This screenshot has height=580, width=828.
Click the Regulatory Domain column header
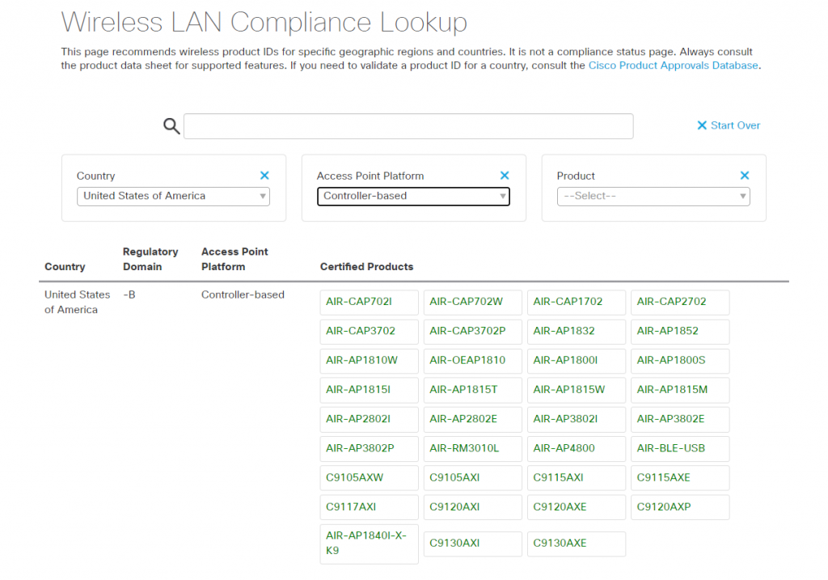(x=150, y=260)
